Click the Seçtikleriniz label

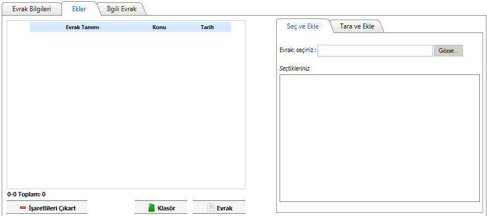295,68
